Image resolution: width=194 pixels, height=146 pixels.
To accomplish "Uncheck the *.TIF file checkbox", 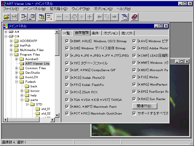I will click(x=67, y=63).
